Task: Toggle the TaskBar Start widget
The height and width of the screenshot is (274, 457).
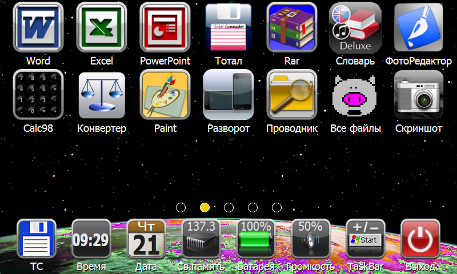Action: (x=366, y=239)
